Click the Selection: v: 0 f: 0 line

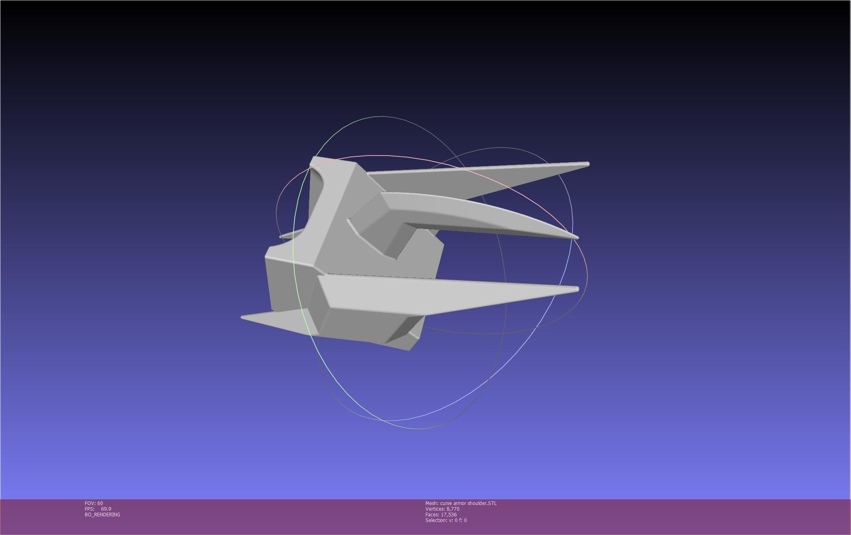[x=446, y=520]
